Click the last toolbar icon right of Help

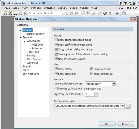(124, 14)
